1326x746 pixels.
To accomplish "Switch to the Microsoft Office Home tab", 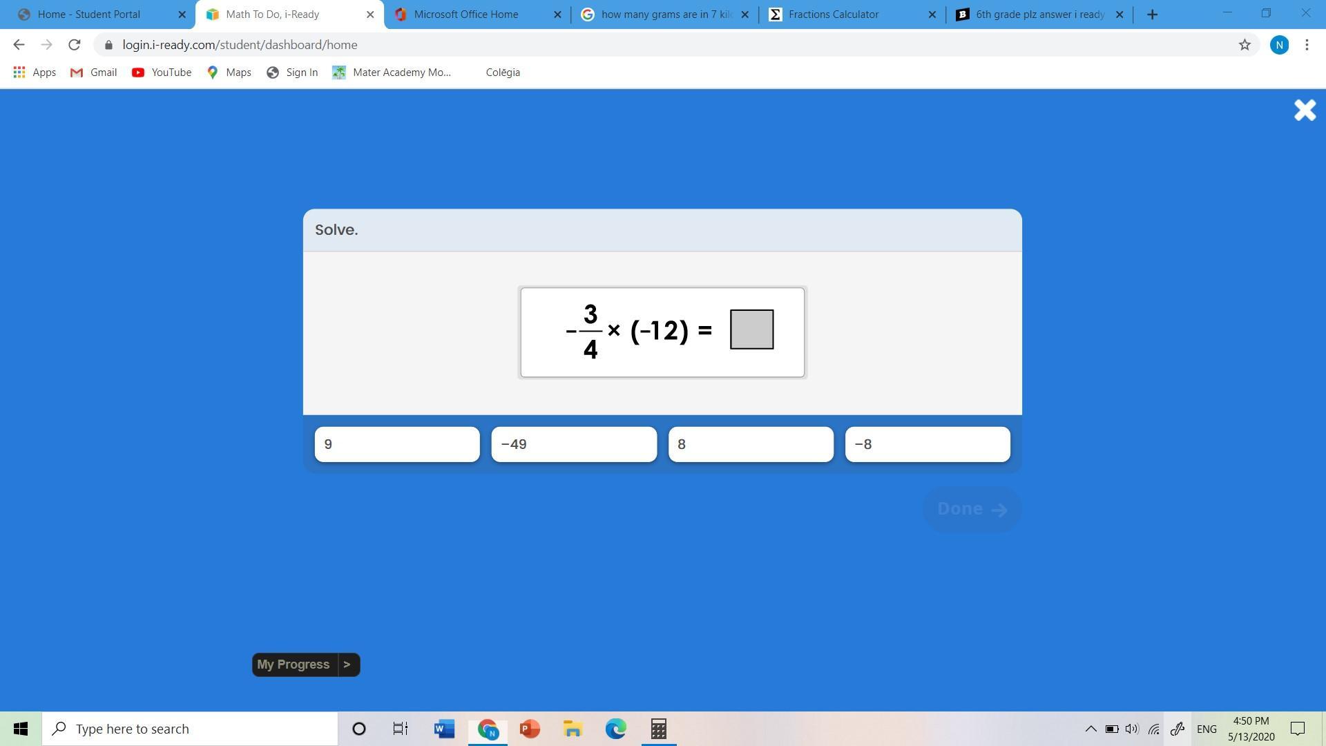I will (466, 15).
